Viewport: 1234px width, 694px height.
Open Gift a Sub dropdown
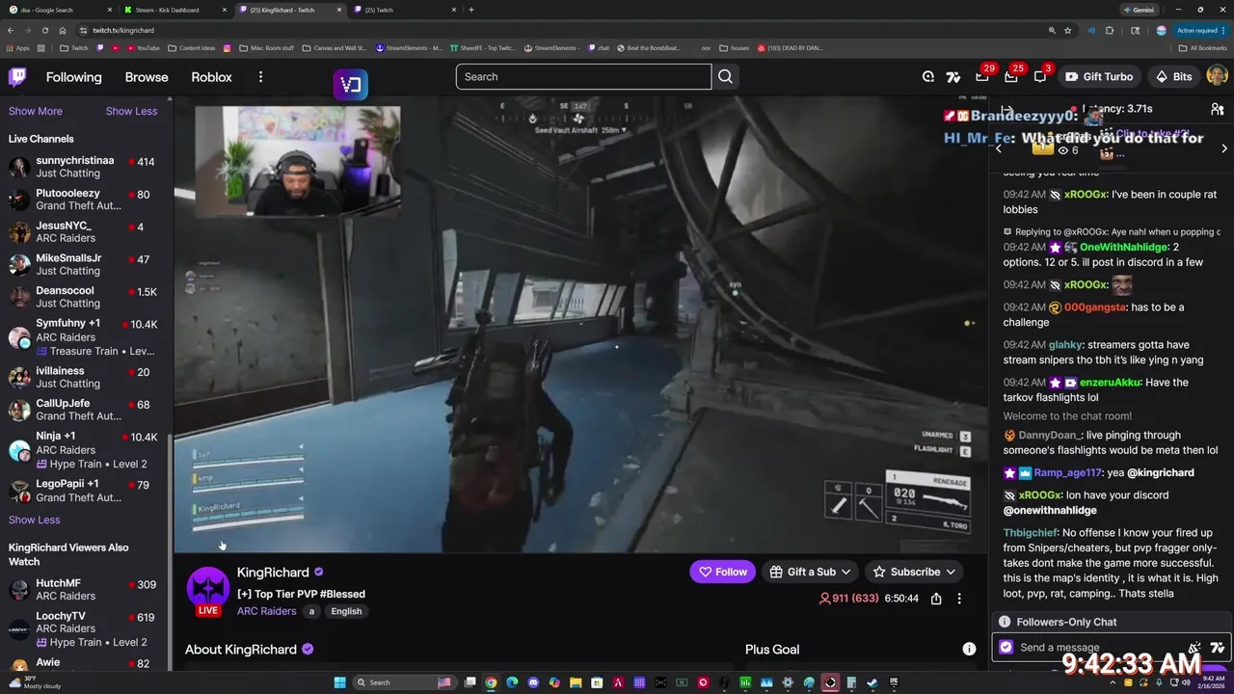point(811,572)
